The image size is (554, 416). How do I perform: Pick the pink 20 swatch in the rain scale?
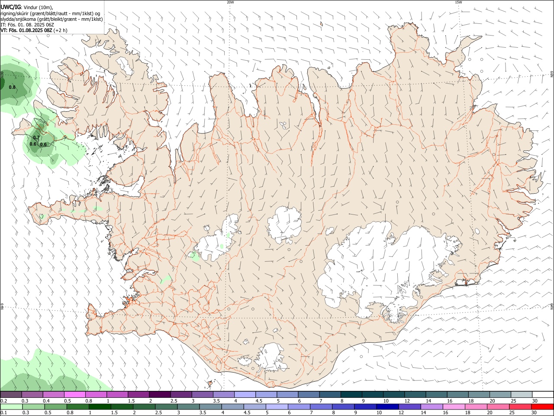tap(498, 406)
